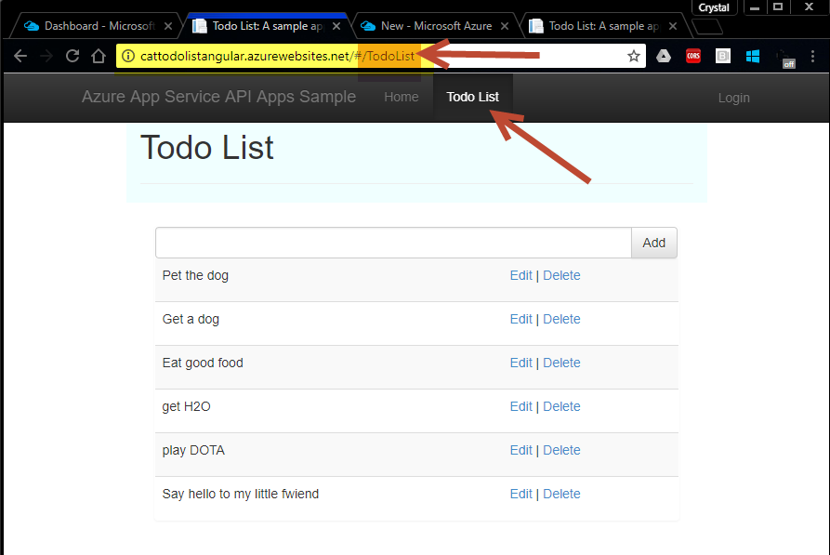This screenshot has width=830, height=555.
Task: Open the Login link
Action: (x=733, y=98)
